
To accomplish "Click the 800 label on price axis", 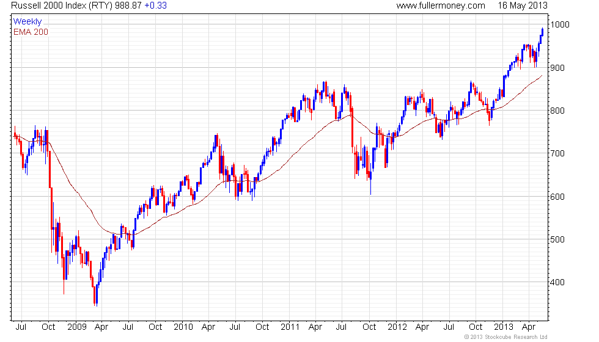I will [x=557, y=111].
